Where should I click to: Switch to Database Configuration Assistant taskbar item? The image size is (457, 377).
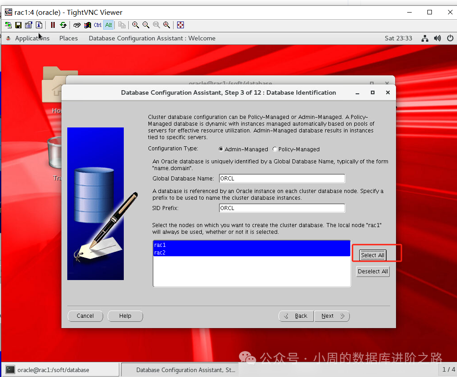pyautogui.click(x=180, y=370)
